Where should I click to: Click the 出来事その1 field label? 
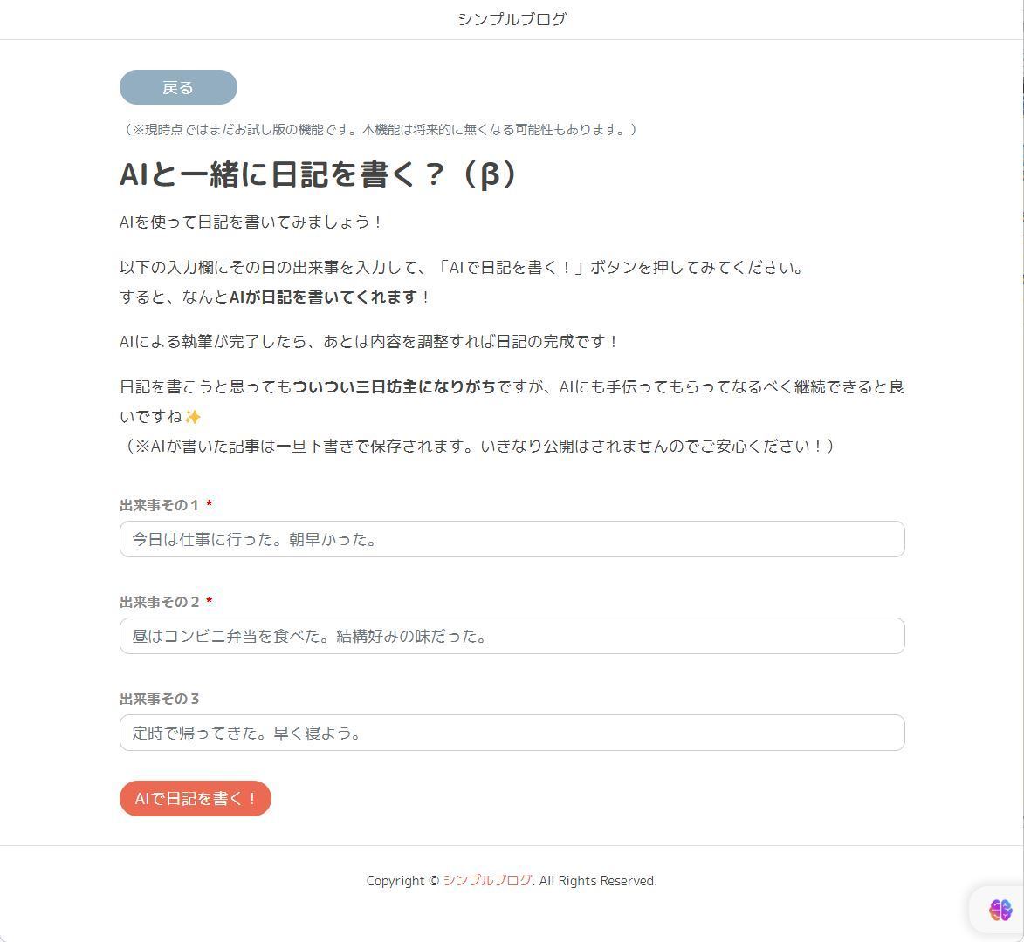159,505
